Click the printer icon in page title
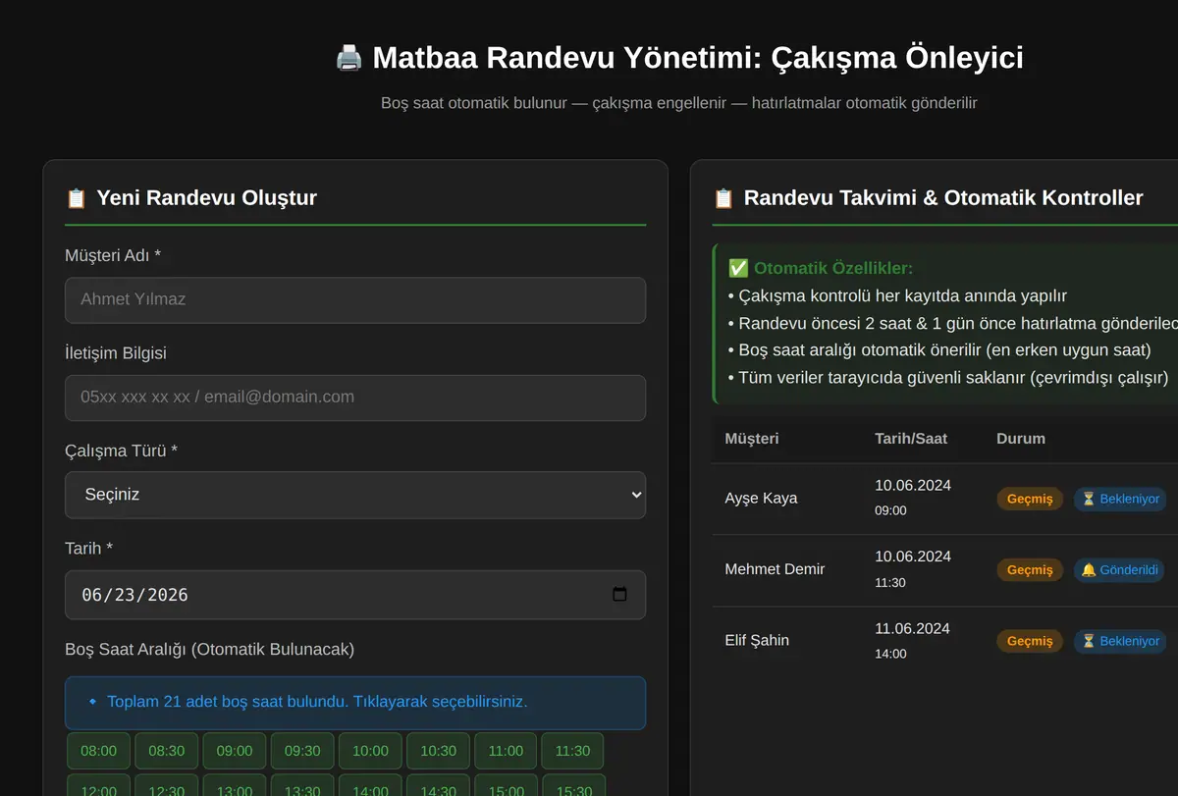 tap(348, 58)
